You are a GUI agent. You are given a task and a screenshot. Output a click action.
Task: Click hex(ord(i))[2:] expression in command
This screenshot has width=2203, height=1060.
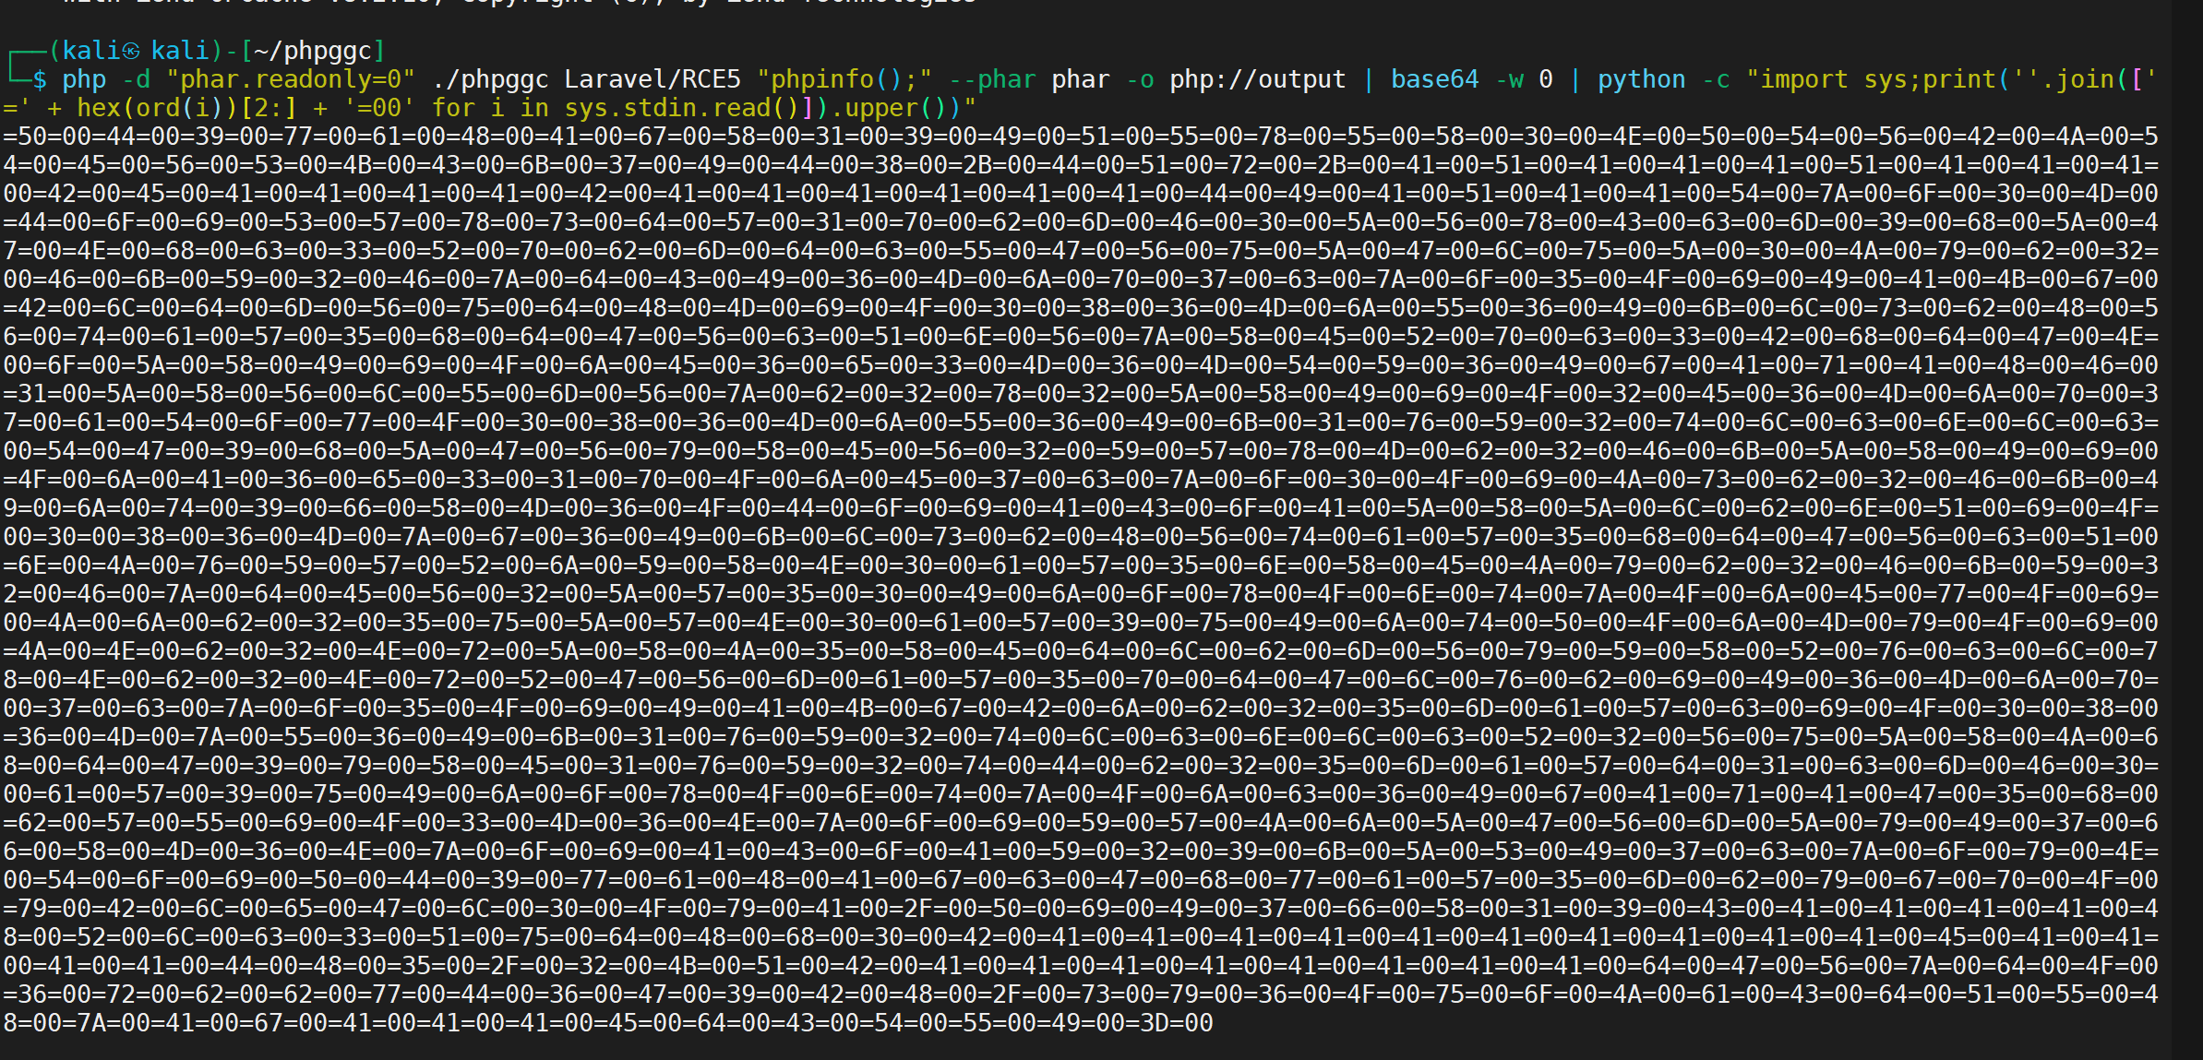pos(187,109)
